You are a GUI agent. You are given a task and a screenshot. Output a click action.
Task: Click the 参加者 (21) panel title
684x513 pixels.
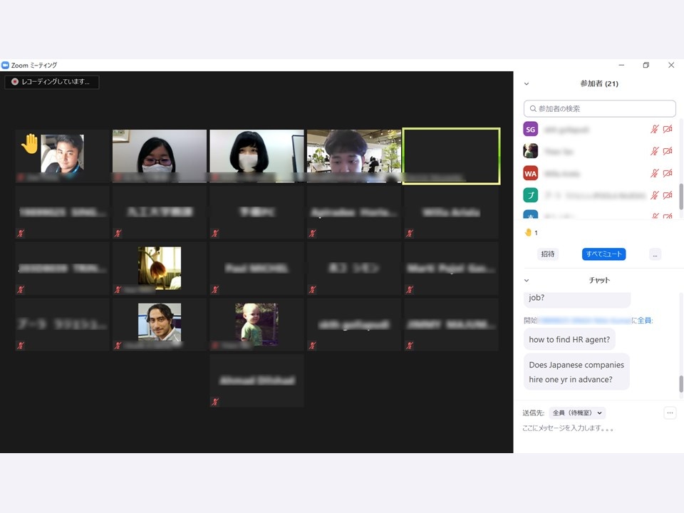pos(599,84)
